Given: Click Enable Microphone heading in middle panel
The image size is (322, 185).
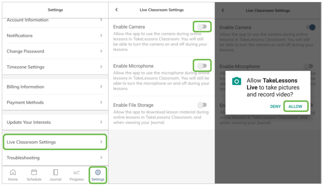Looking at the screenshot, I should [133, 66].
